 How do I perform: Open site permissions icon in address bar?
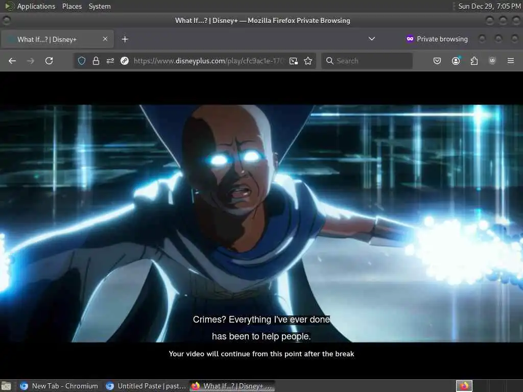(x=110, y=61)
